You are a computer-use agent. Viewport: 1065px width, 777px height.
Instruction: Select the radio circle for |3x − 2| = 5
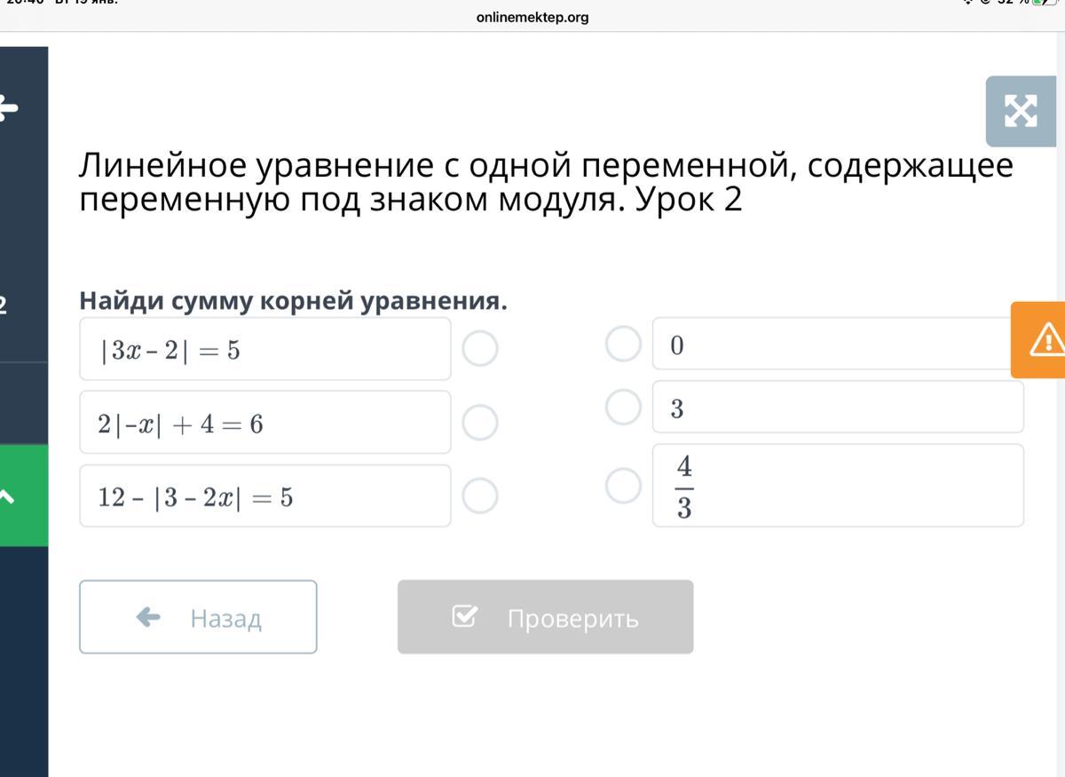click(480, 349)
